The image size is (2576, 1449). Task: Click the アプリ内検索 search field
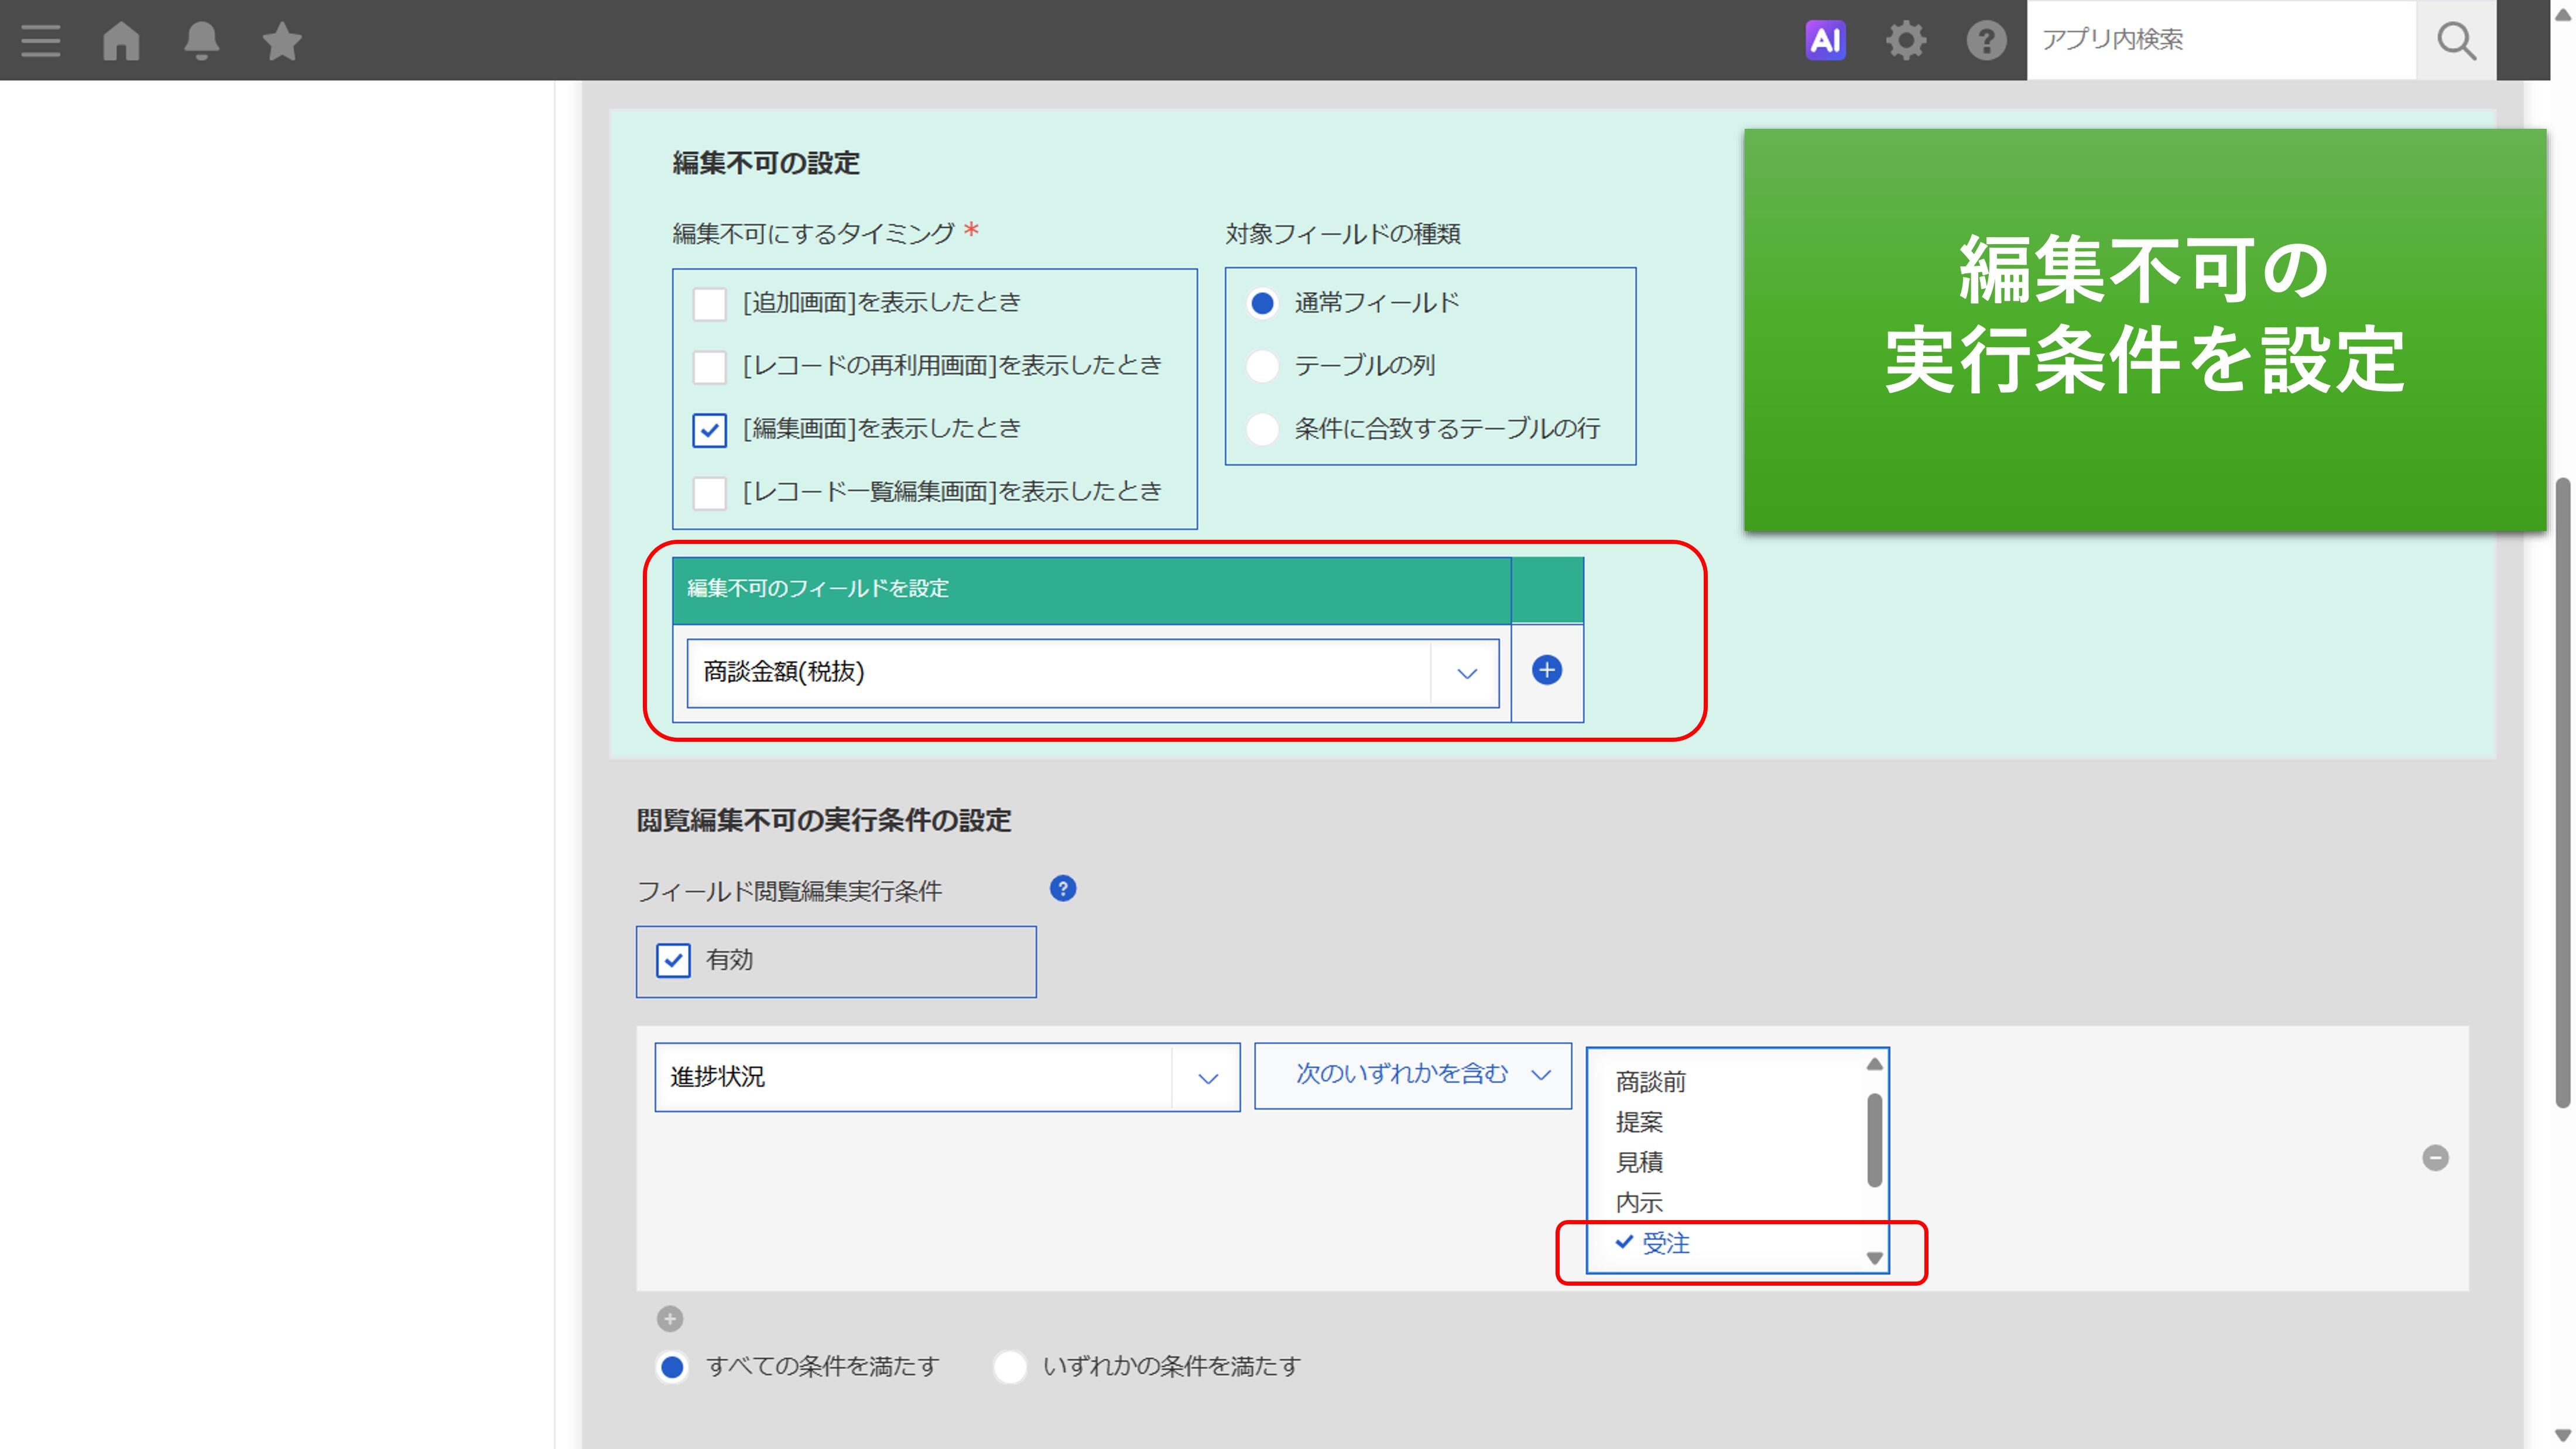pyautogui.click(x=2220, y=40)
